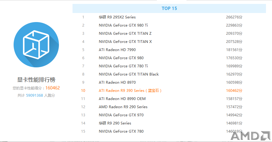Select ATI Radeon HD 7990 entry
Screen dimensions: 272x142
(117, 50)
